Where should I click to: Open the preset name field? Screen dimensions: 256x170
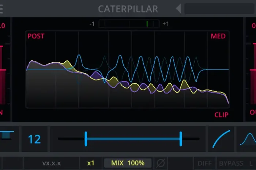click(x=219, y=8)
